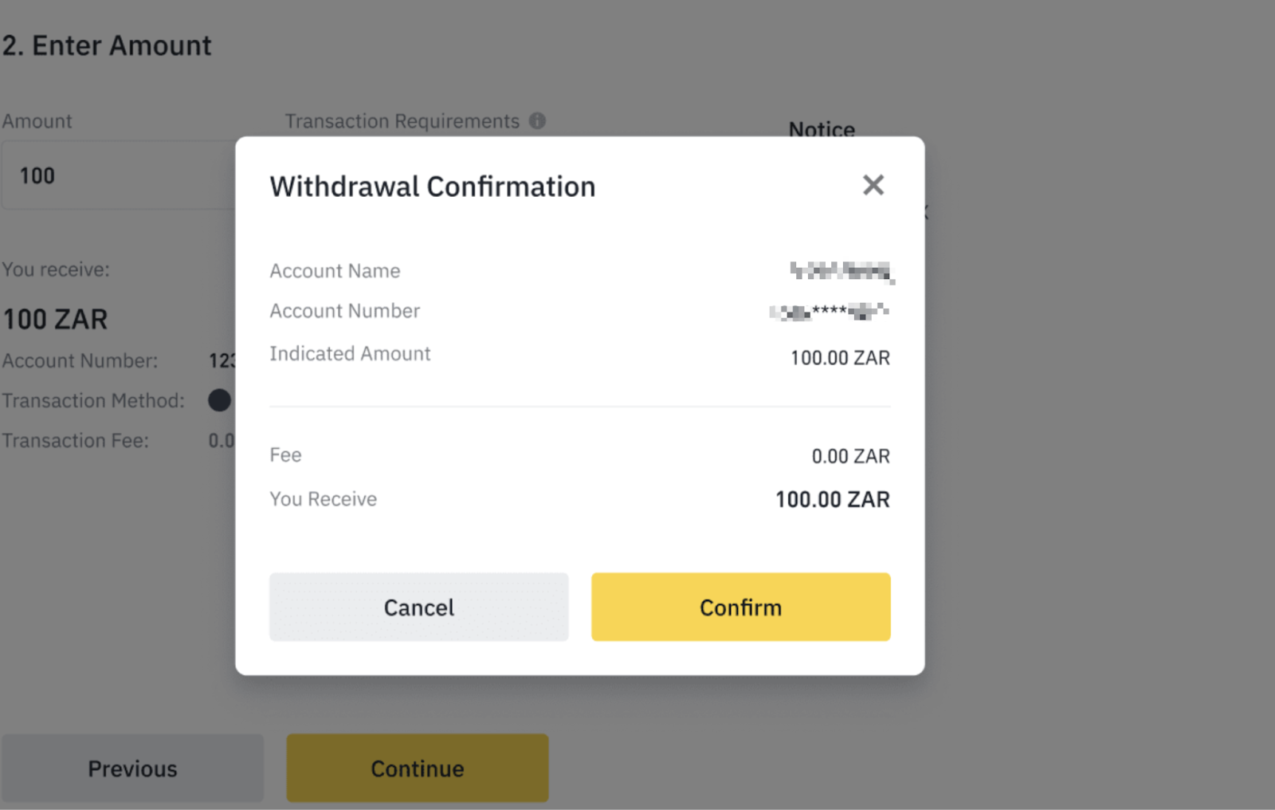Click the Previous button
The width and height of the screenshot is (1275, 810).
(132, 769)
